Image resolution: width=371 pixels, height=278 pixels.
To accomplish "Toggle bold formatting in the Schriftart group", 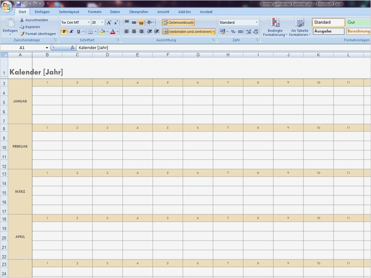I will pyautogui.click(x=64, y=32).
